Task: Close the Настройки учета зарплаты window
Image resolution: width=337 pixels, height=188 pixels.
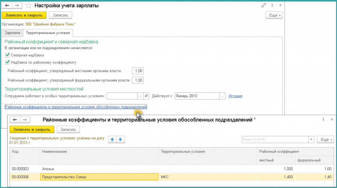Action: [280, 5]
